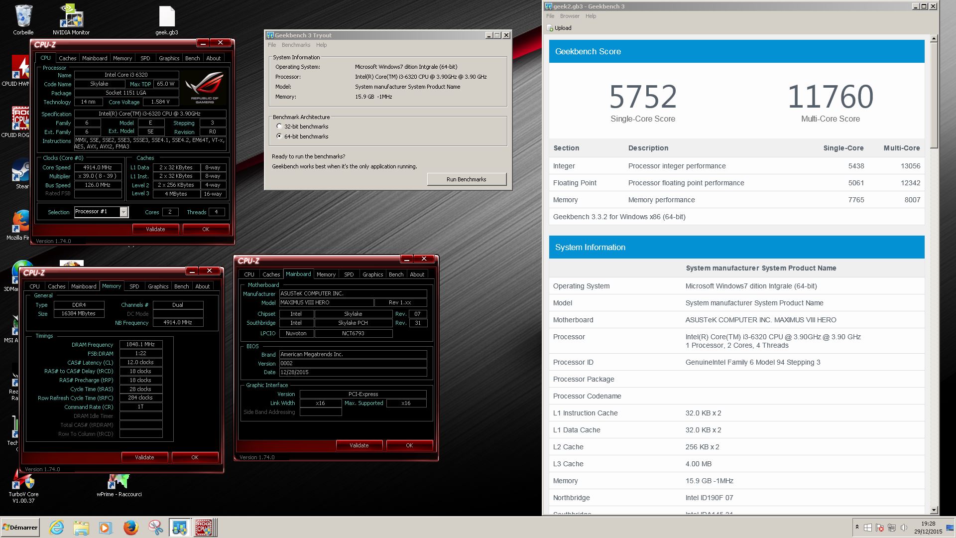The image size is (956, 538).
Task: Switch to SPD tab in top CPU-Z window
Action: [145, 58]
